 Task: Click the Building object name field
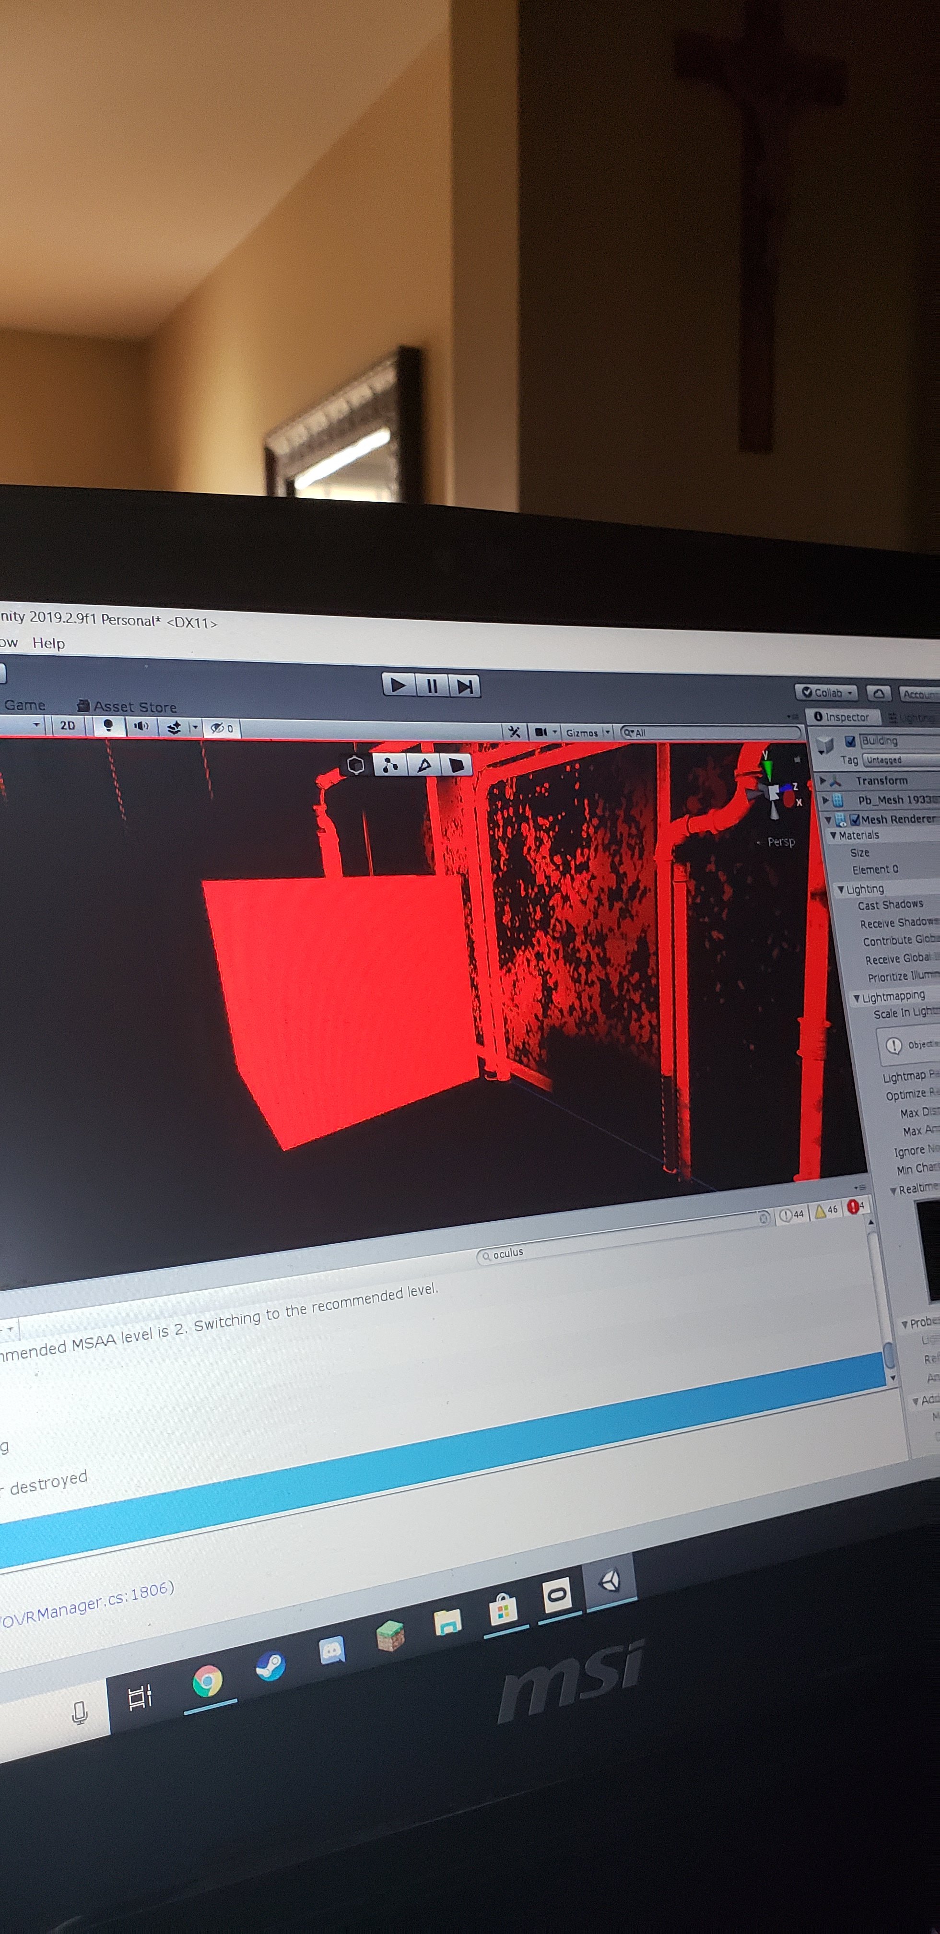899,741
